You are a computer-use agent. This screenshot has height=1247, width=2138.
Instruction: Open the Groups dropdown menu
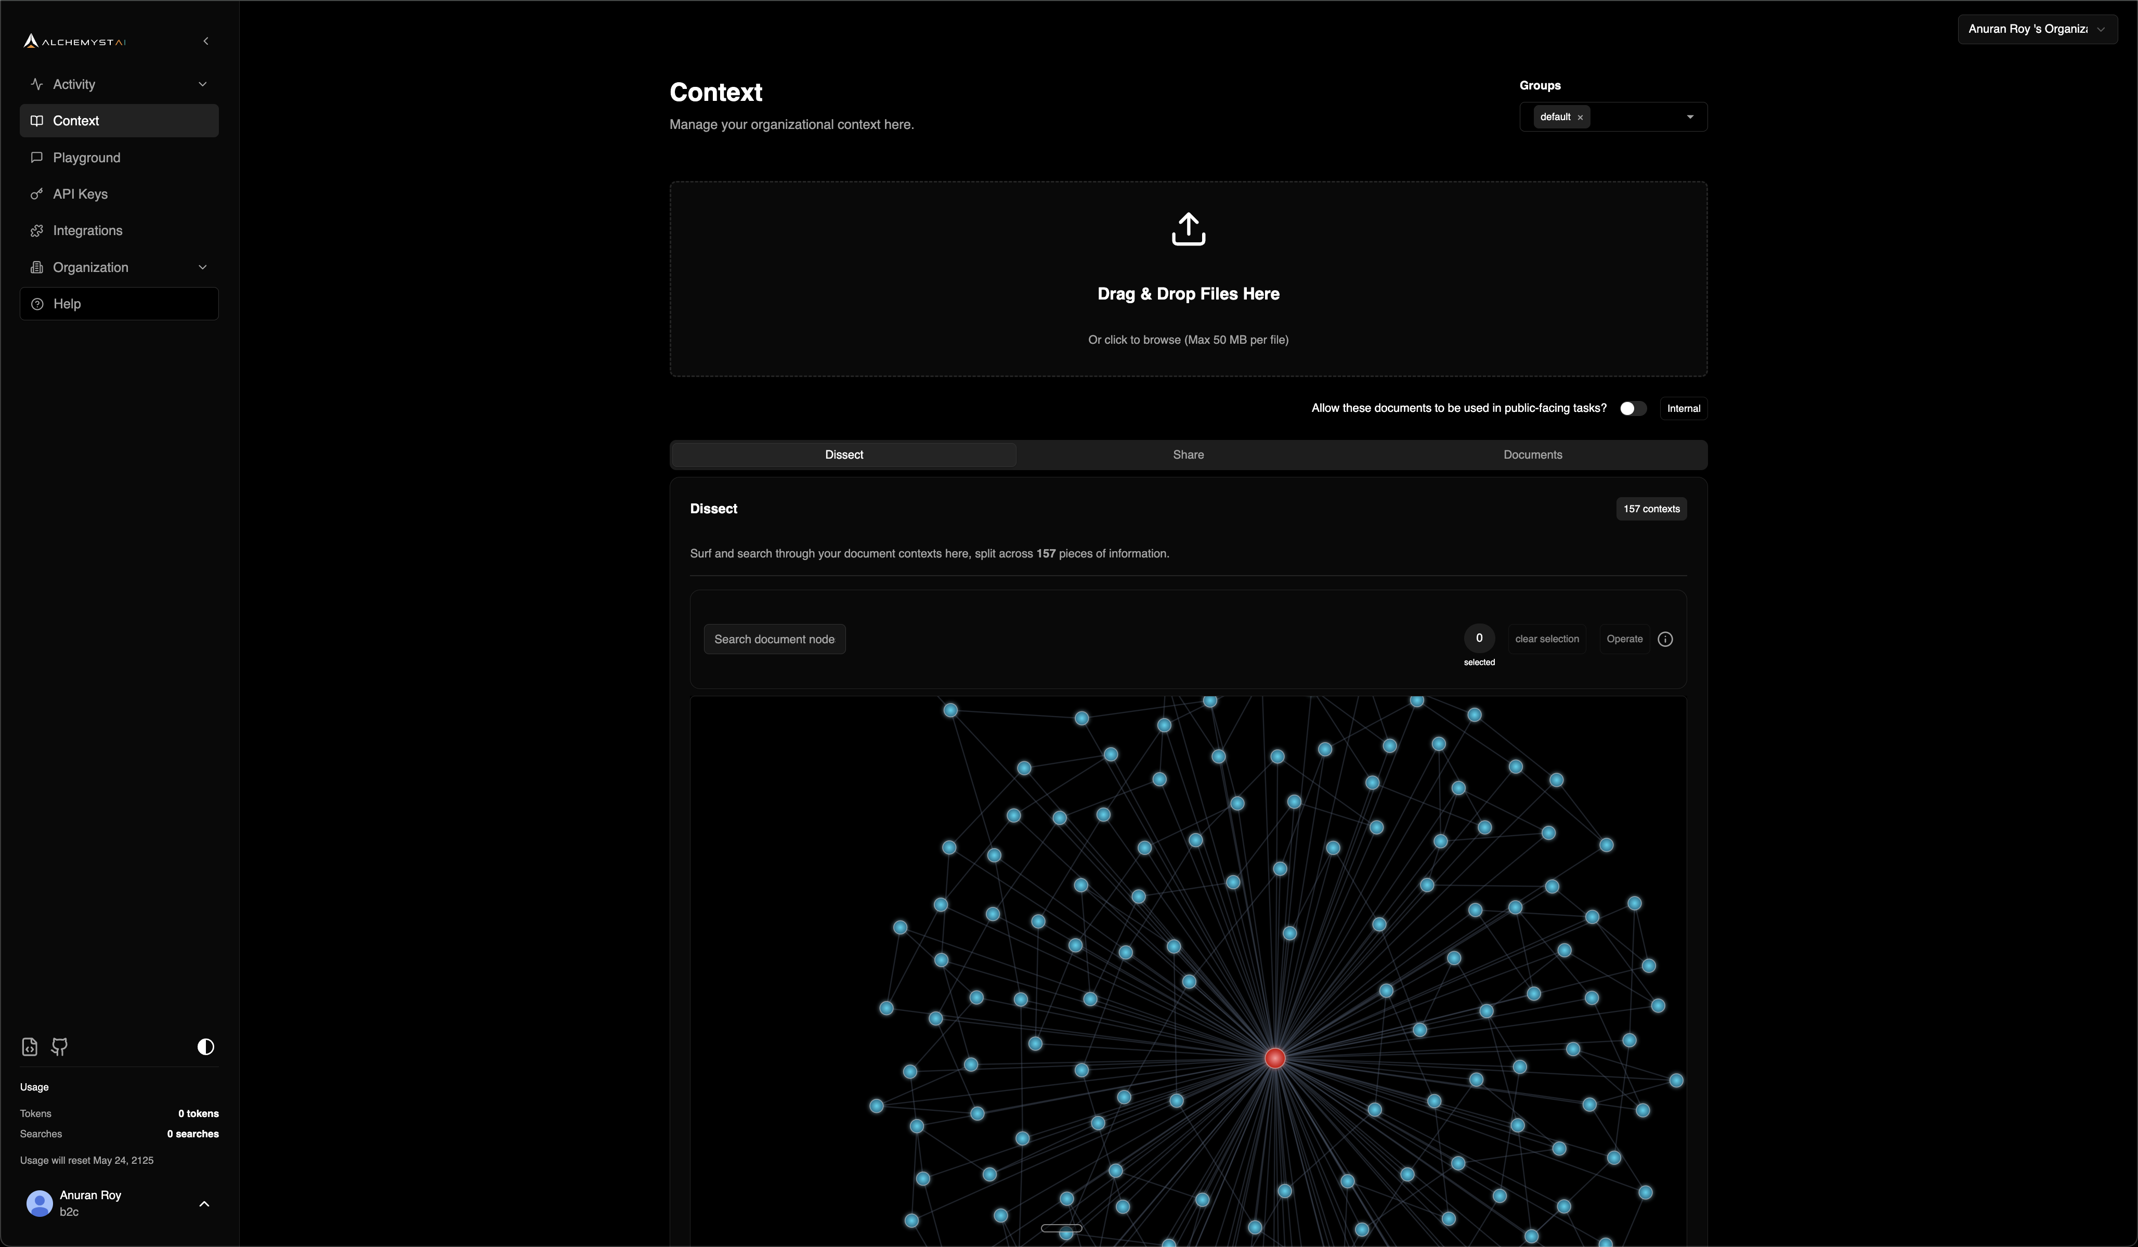1689,117
